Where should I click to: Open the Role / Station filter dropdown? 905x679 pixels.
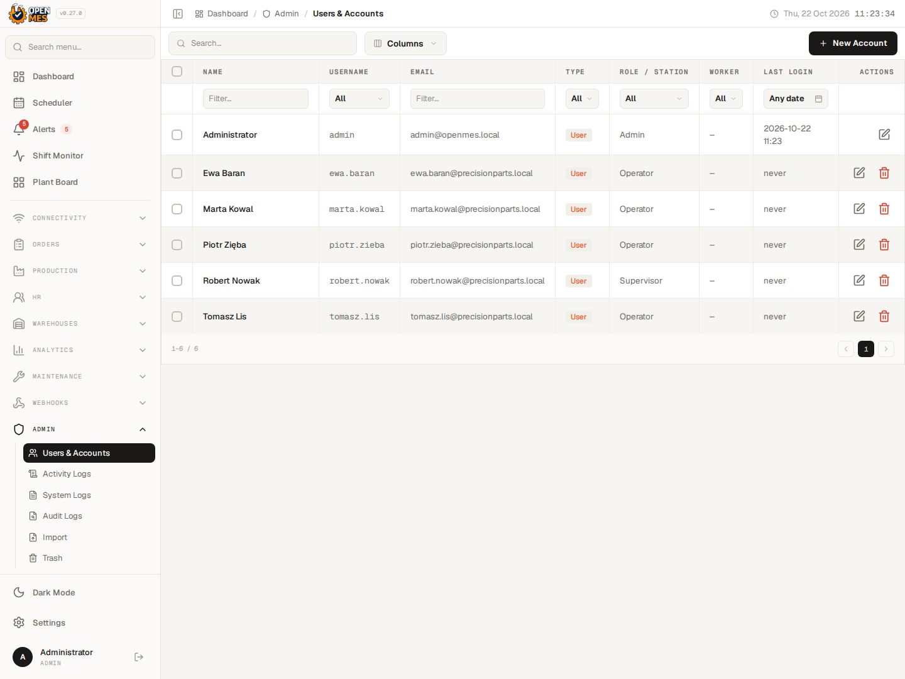coord(654,99)
